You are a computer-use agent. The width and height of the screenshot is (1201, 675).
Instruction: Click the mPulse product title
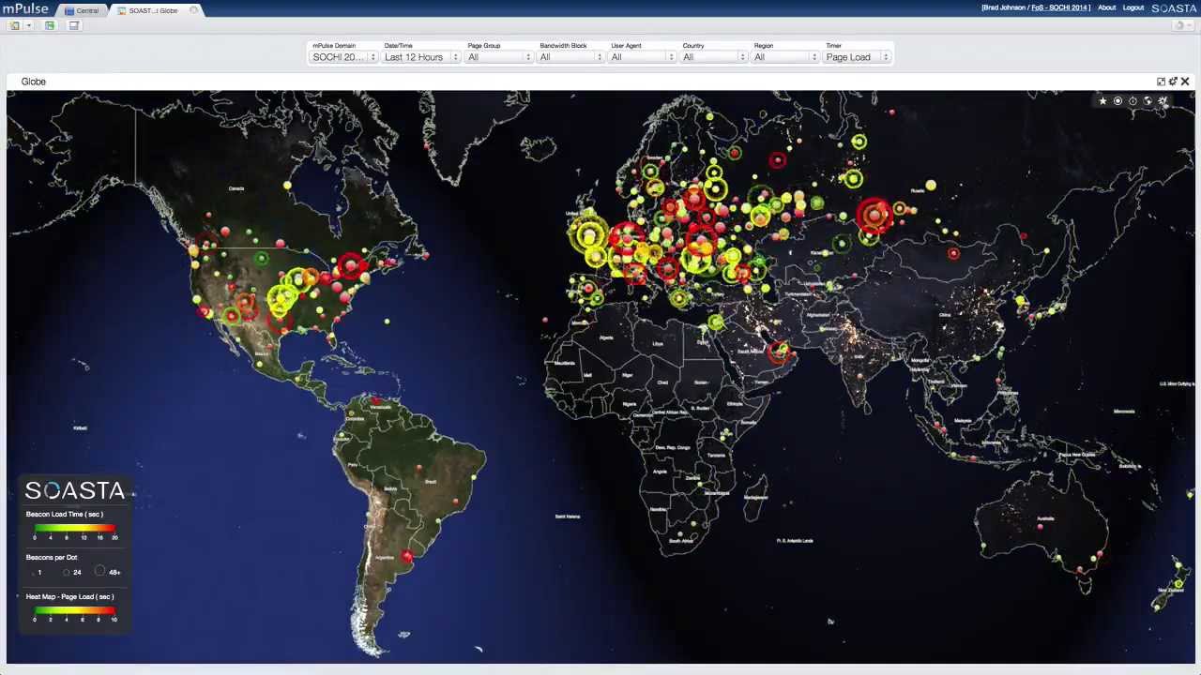[25, 8]
